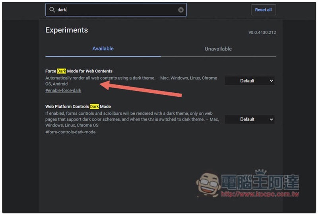Open Force Dark Mode Default dropdown
The image size is (318, 215).
pyautogui.click(x=250, y=81)
